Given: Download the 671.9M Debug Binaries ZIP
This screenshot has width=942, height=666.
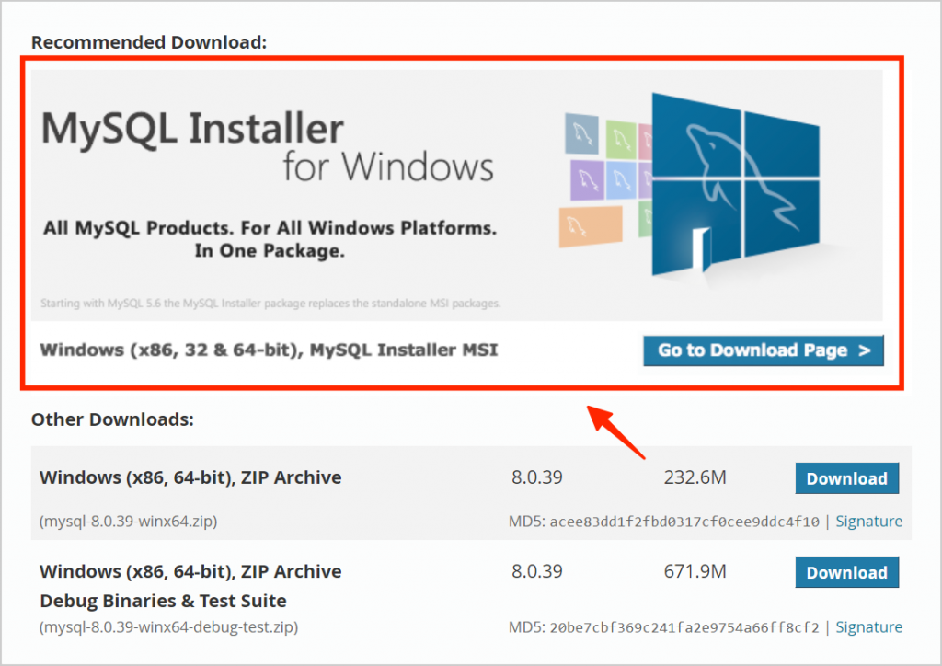Looking at the screenshot, I should coord(846,572).
